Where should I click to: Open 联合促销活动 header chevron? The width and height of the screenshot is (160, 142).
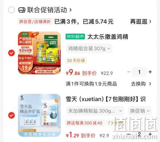[70, 10]
